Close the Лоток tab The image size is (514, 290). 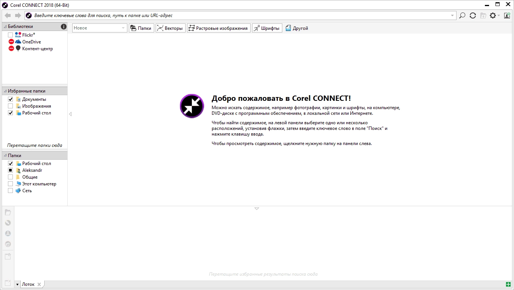(39, 284)
